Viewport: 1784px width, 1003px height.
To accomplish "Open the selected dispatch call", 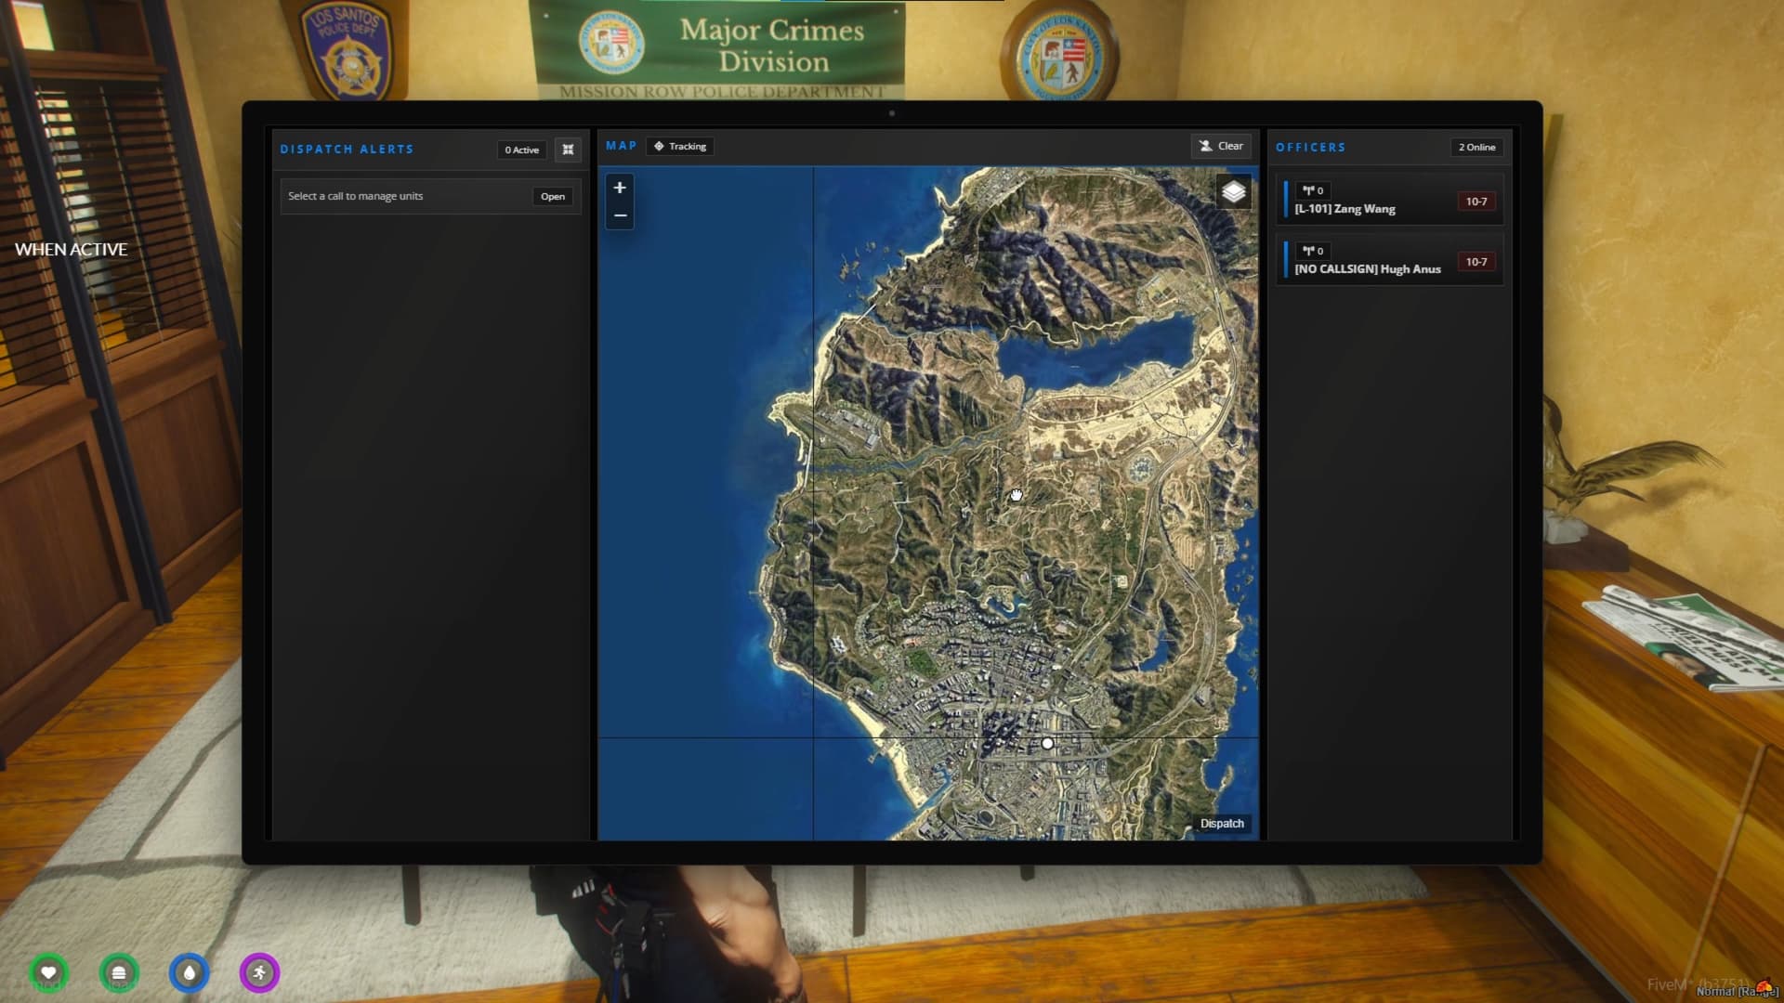I will pyautogui.click(x=553, y=196).
